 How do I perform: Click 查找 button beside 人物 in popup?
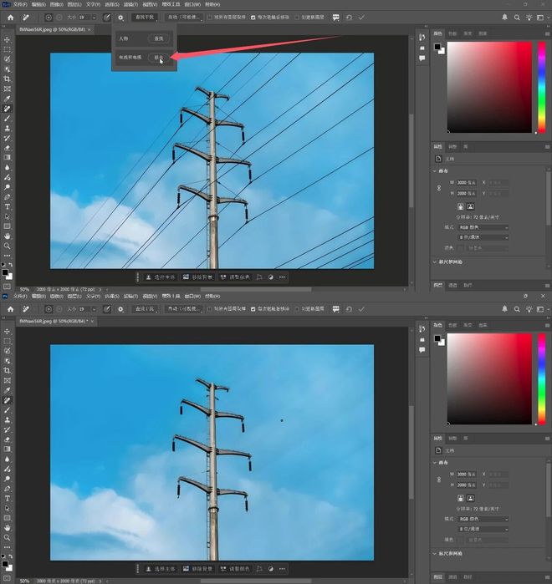tap(159, 38)
